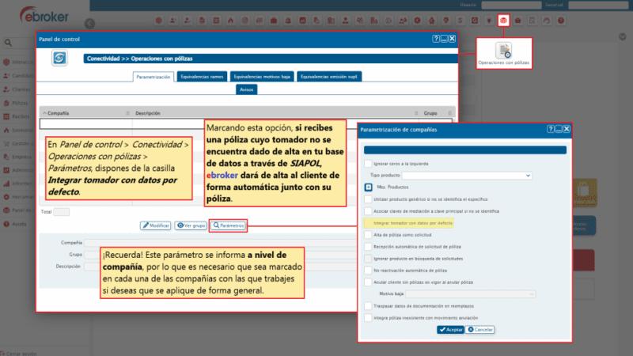Click the Grupo column options icon

[449, 113]
